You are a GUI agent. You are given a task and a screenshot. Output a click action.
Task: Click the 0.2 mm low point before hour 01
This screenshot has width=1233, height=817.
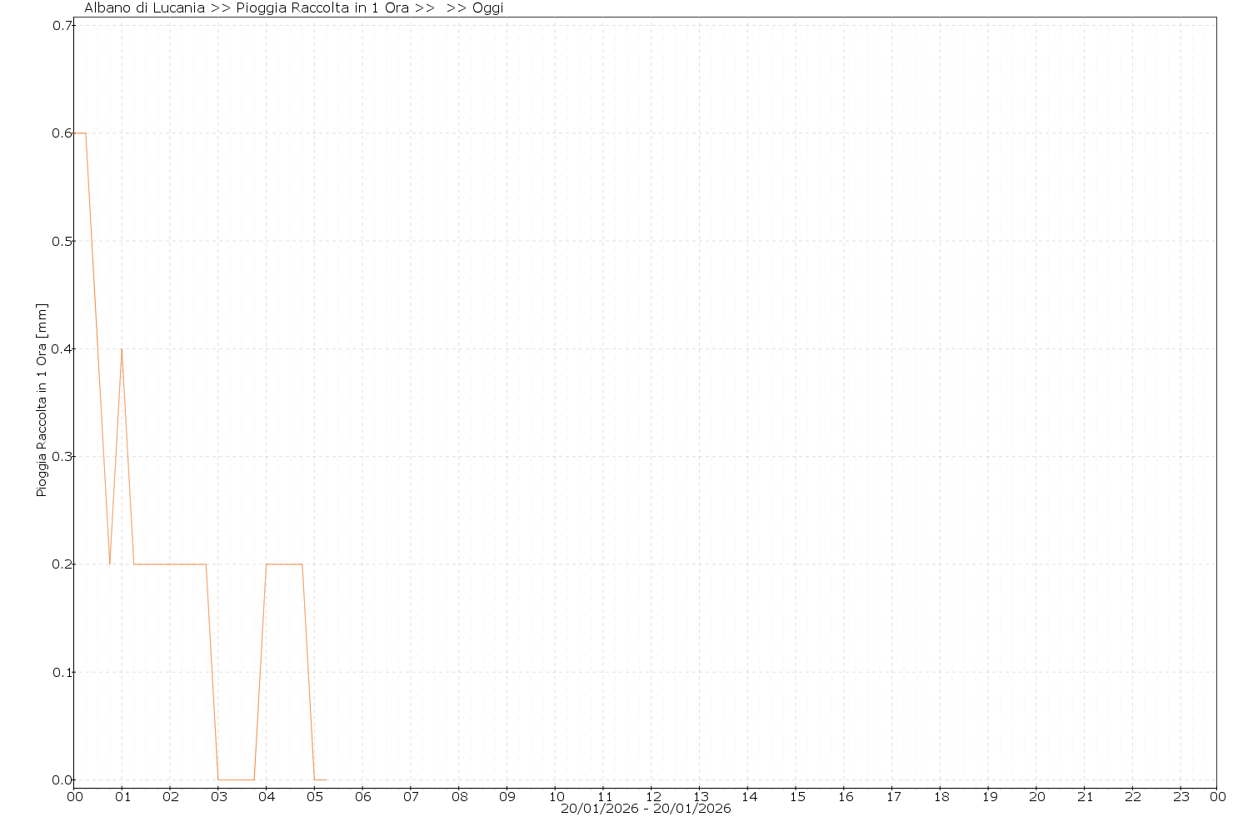coord(110,564)
